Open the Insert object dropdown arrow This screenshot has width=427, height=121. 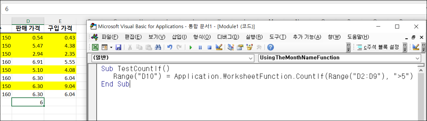(111, 47)
